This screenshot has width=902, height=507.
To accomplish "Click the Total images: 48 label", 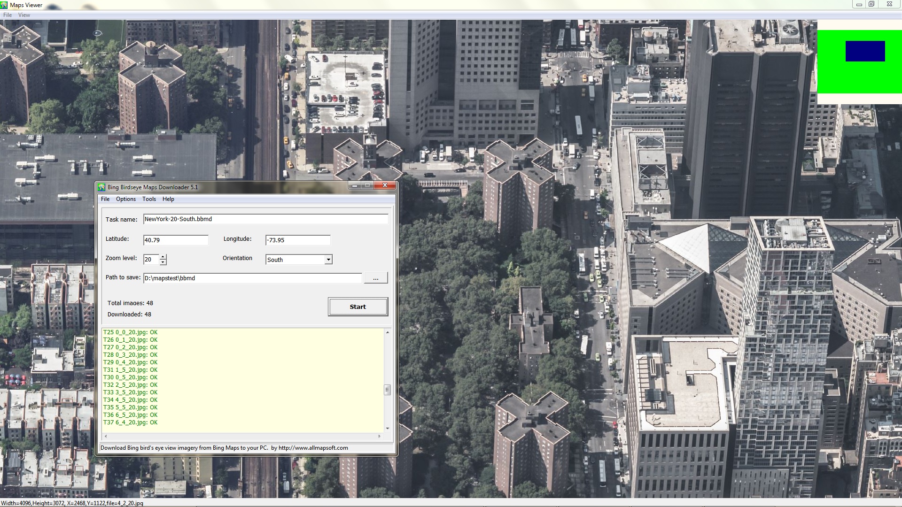I will (130, 303).
